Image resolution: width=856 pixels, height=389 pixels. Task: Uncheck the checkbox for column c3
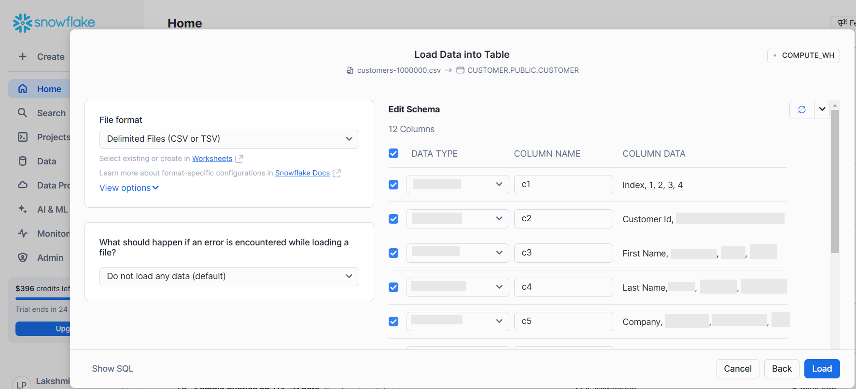pyautogui.click(x=393, y=253)
